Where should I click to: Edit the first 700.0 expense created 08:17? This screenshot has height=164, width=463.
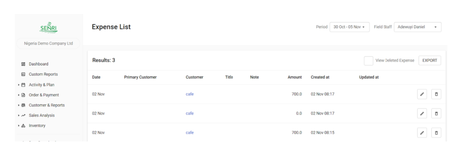point(422,94)
